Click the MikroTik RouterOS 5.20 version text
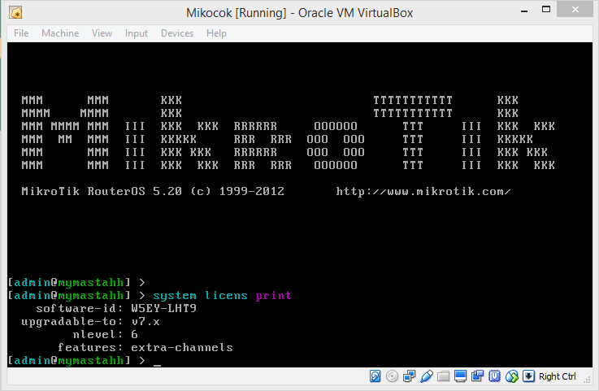 tap(102, 191)
